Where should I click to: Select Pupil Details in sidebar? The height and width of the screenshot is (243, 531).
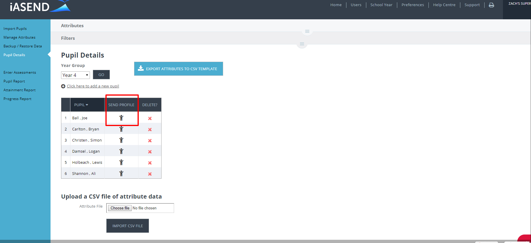(x=14, y=55)
